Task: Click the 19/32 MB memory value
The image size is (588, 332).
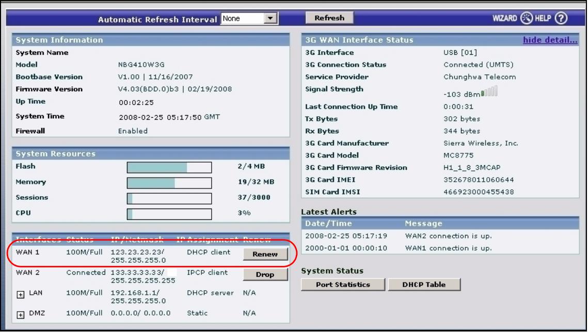Action: (x=256, y=182)
